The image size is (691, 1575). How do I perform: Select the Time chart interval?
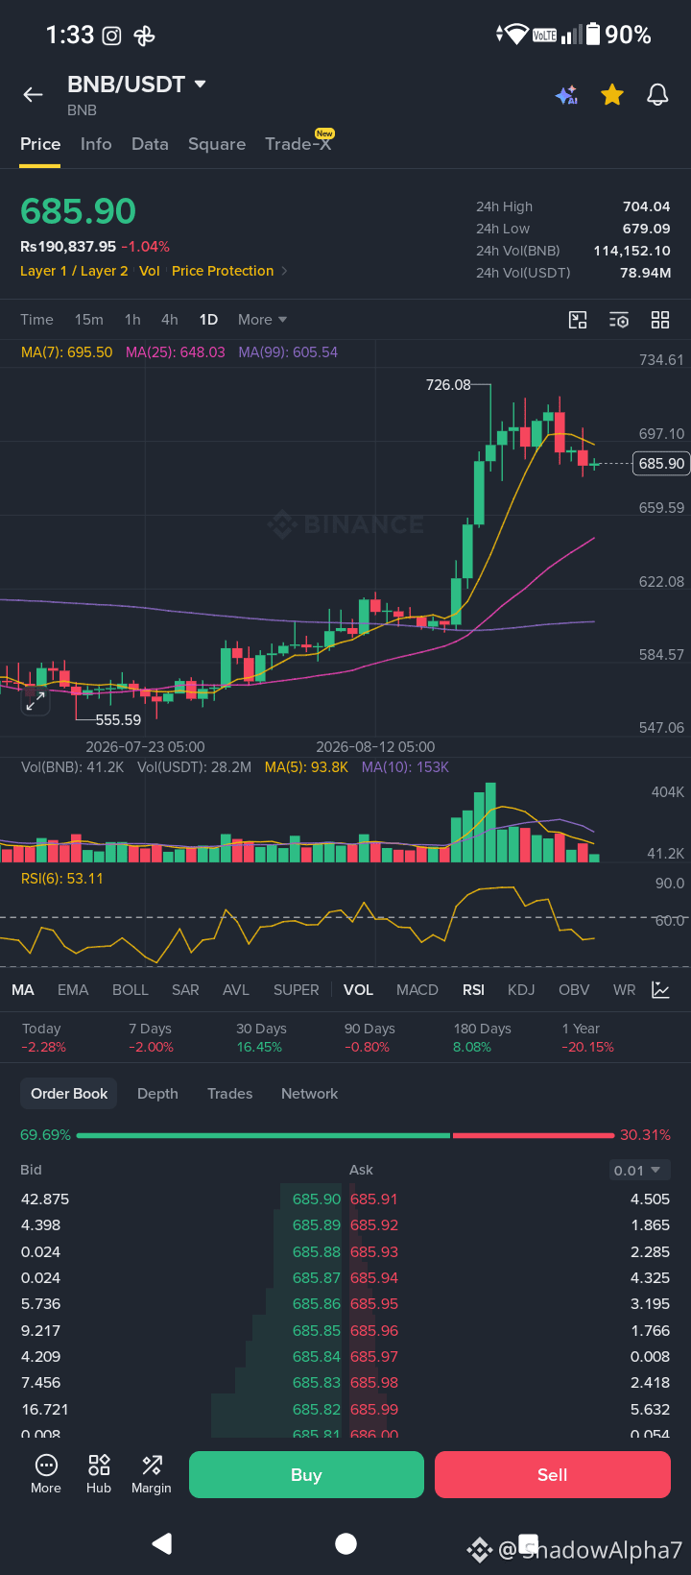(36, 320)
